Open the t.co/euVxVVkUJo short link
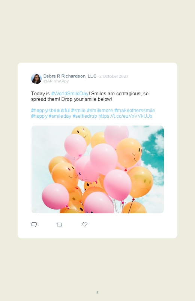The image size is (195, 301). point(126,116)
